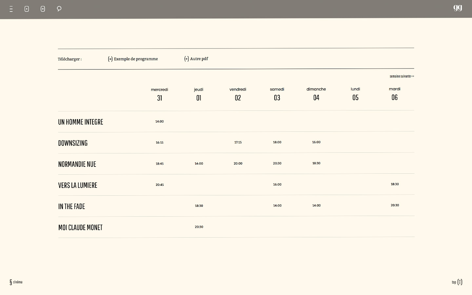Image resolution: width=472 pixels, height=295 pixels.
Task: Pick Downsizing 17:15 showtime on vendredi
Action: [238, 142]
